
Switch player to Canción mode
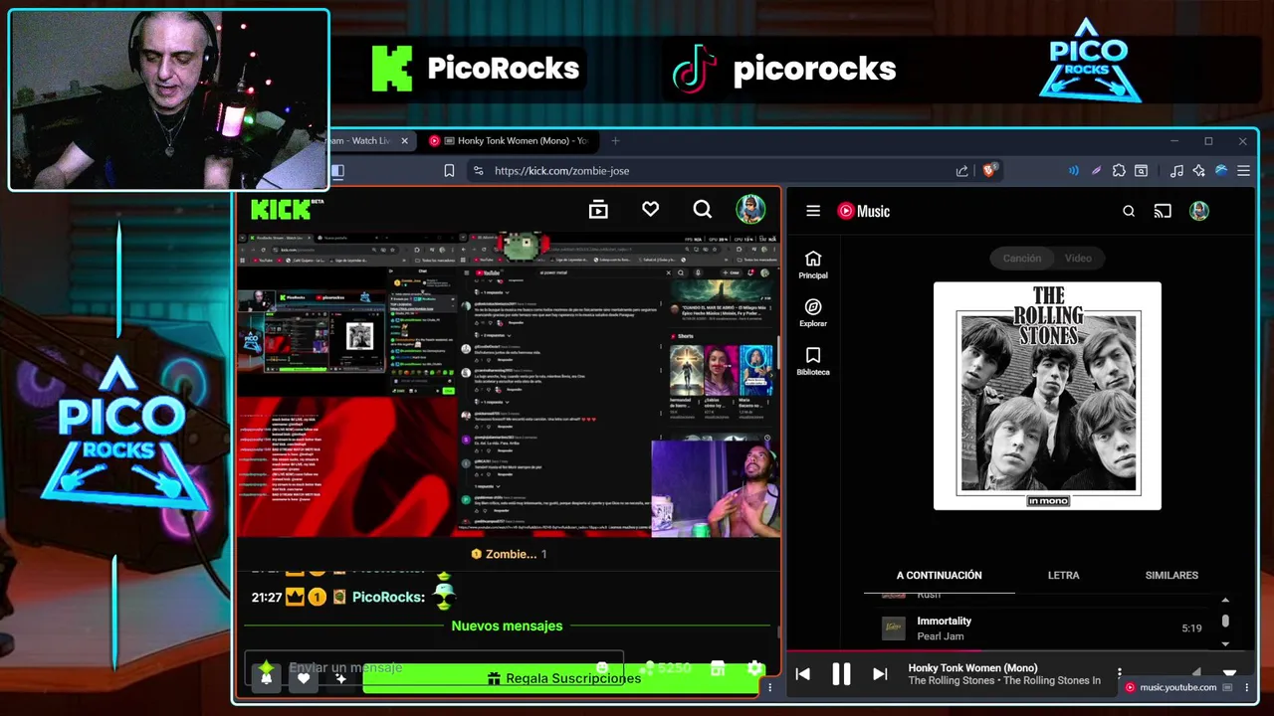1021,259
